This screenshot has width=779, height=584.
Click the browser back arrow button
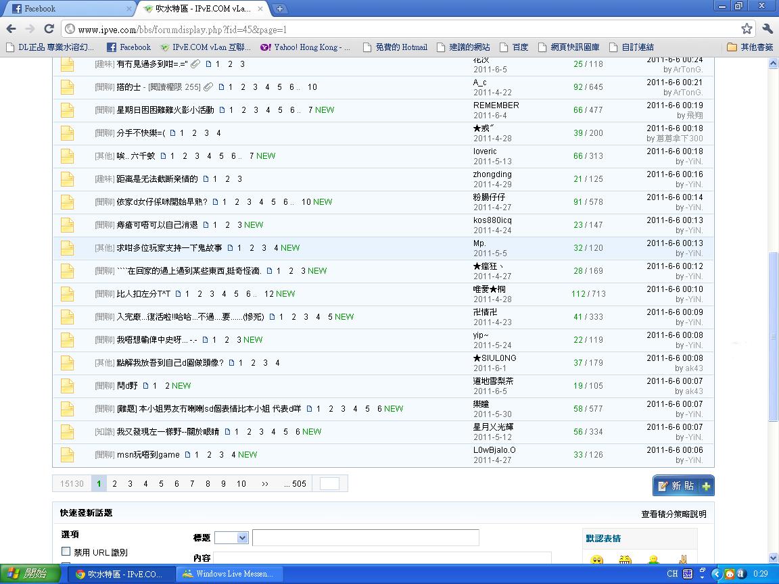(x=11, y=28)
